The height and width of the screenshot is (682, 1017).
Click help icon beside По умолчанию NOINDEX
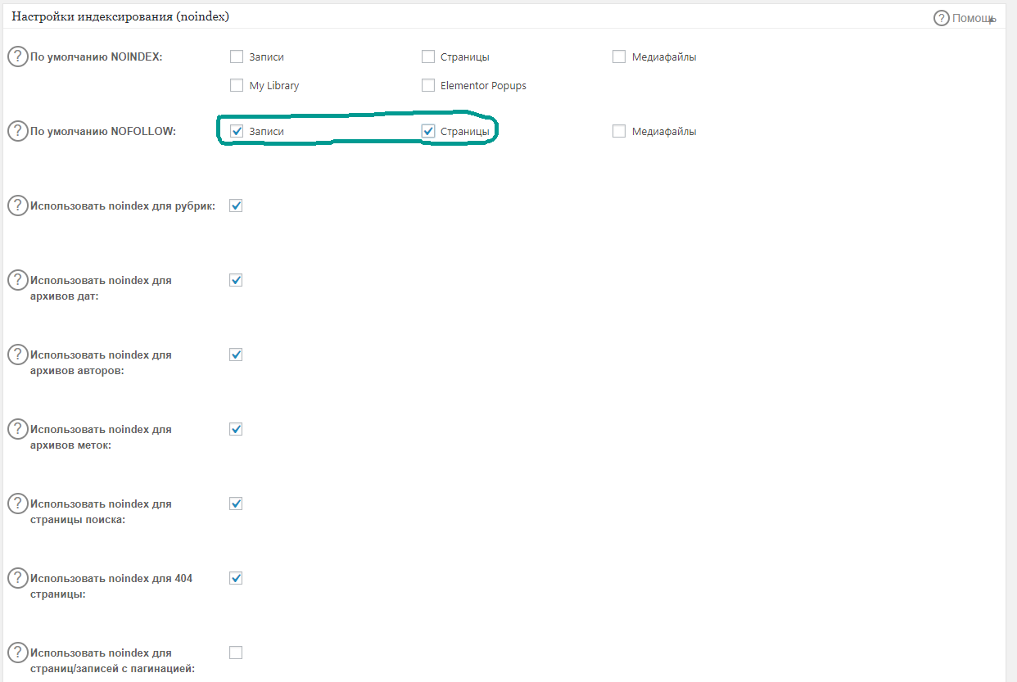point(17,56)
